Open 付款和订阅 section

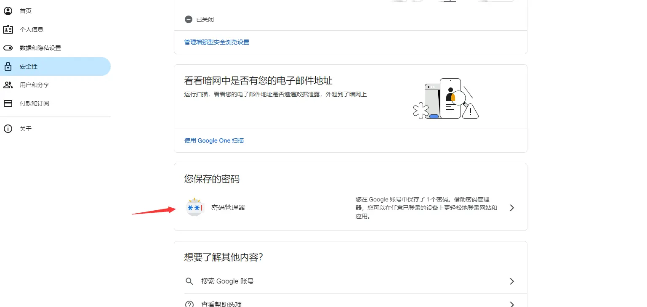tap(55, 103)
